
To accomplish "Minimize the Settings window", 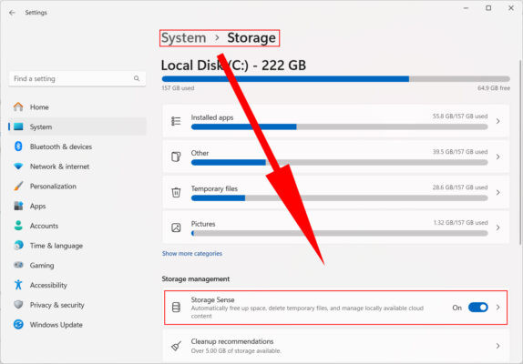I will coord(466,8).
